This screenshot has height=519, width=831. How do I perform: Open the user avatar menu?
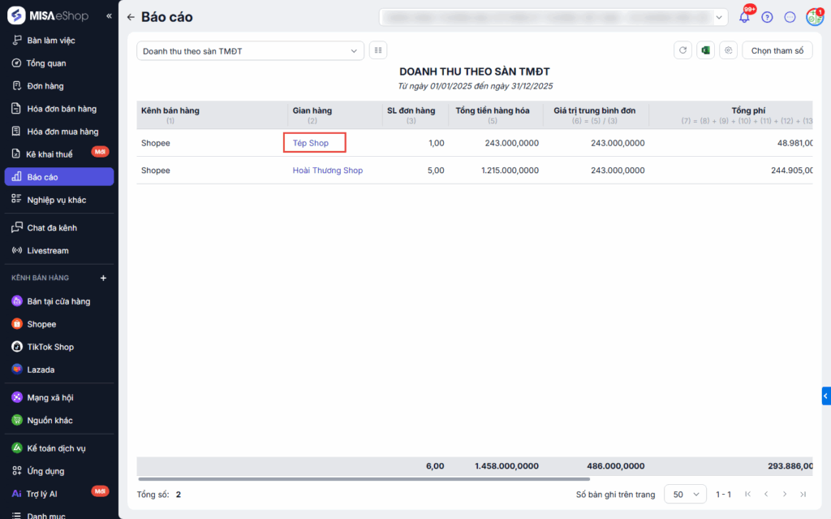(815, 17)
